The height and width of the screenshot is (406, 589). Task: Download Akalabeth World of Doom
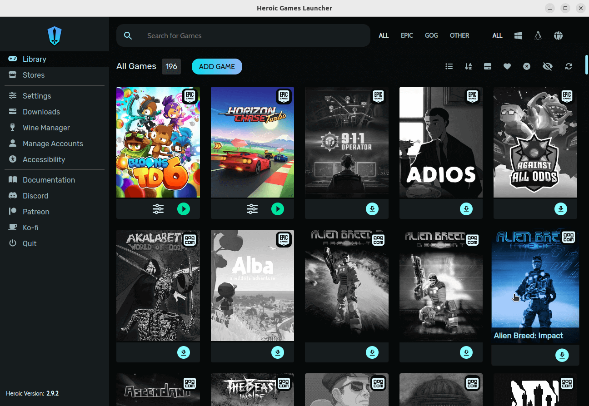coord(184,352)
